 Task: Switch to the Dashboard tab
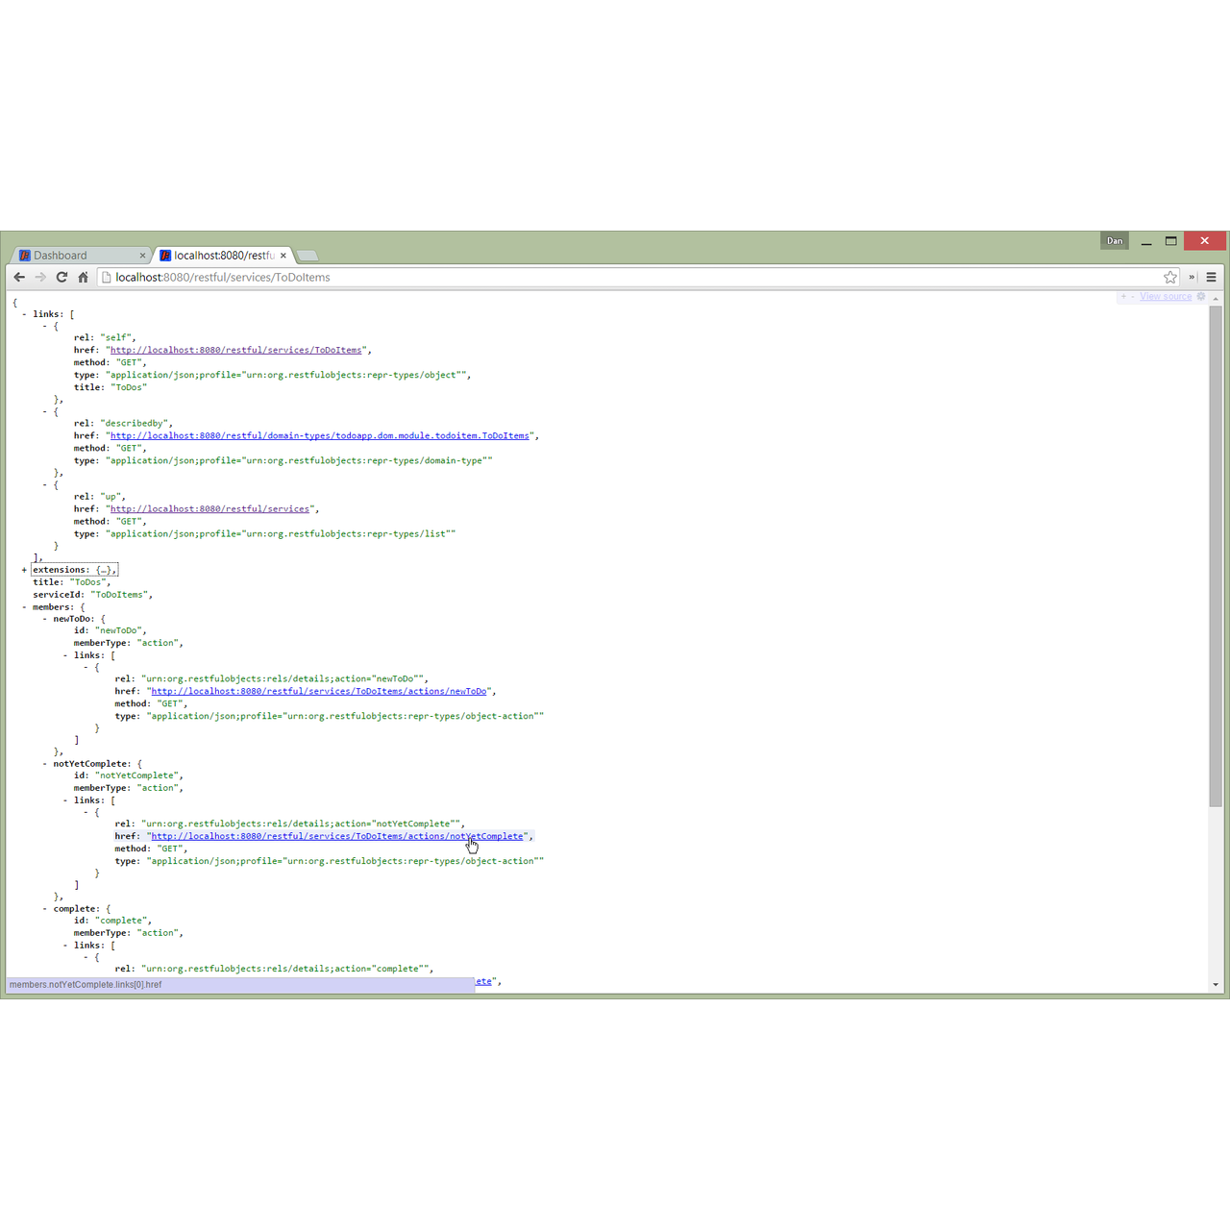coord(77,256)
